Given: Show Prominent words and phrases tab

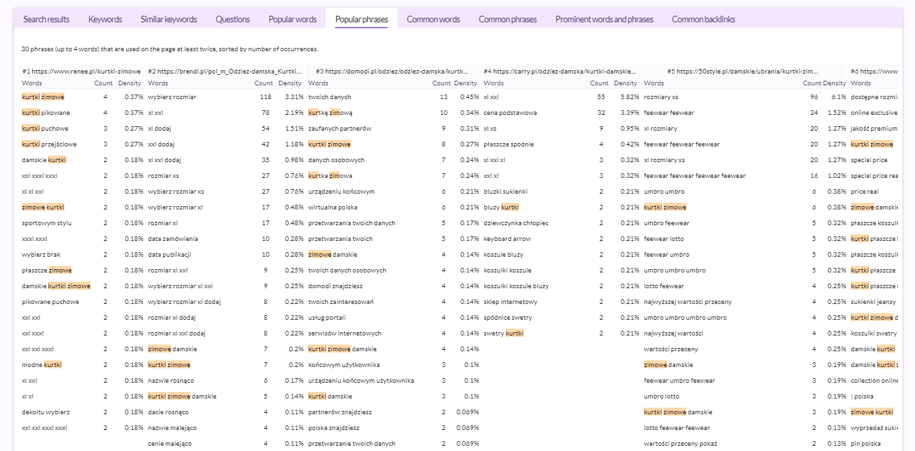Looking at the screenshot, I should pos(604,19).
